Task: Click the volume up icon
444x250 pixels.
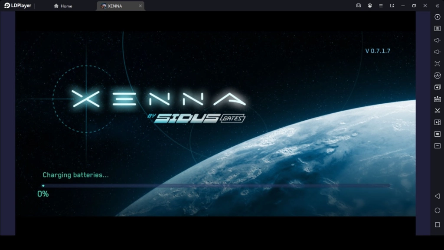Action: click(x=437, y=40)
